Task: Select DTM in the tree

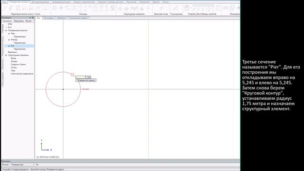Action: (10, 24)
